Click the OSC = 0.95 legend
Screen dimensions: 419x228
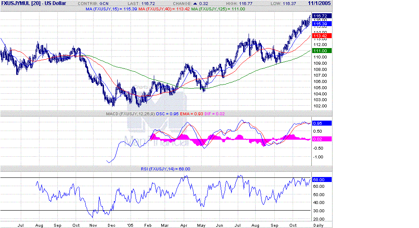pyautogui.click(x=167, y=114)
